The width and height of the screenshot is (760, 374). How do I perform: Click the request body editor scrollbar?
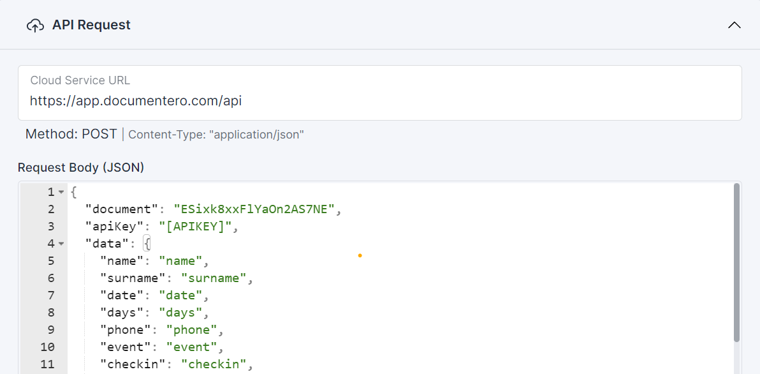[737, 262]
